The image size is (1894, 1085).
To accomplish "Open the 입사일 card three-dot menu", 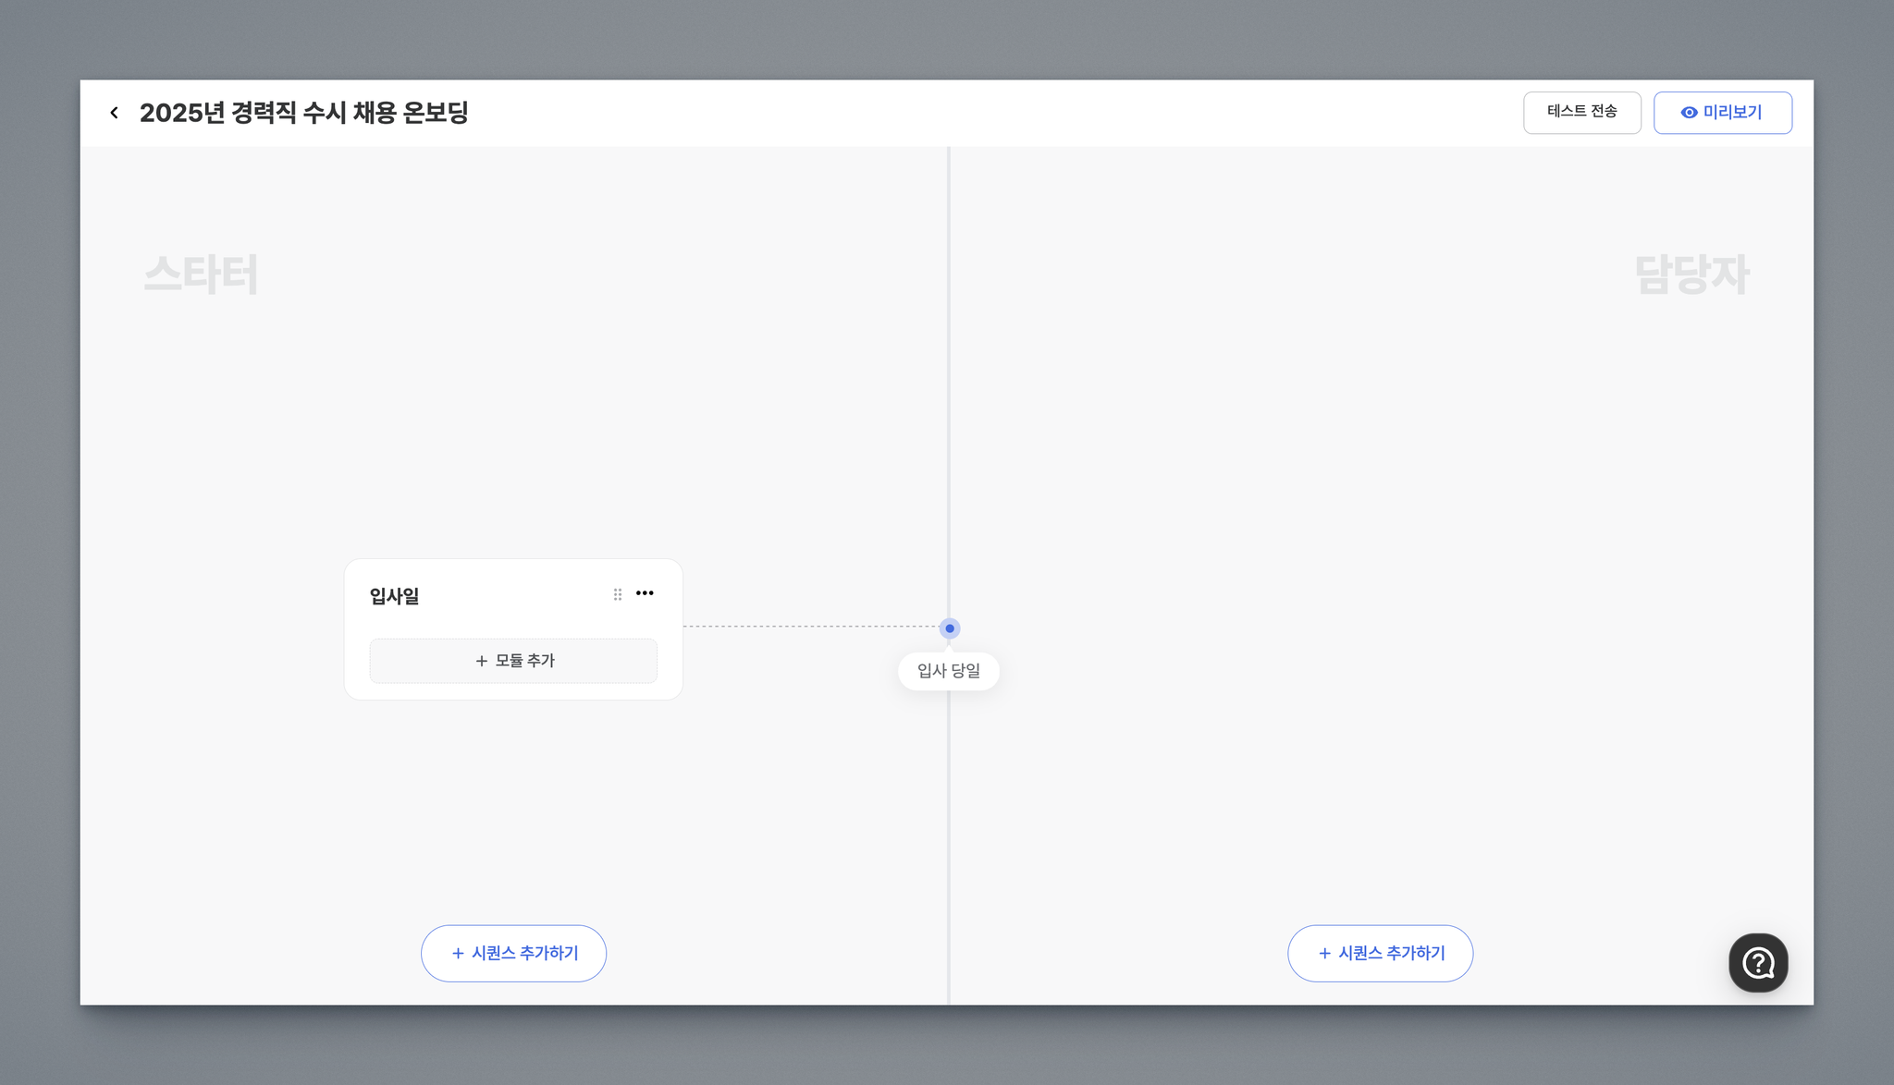I will [x=645, y=593].
